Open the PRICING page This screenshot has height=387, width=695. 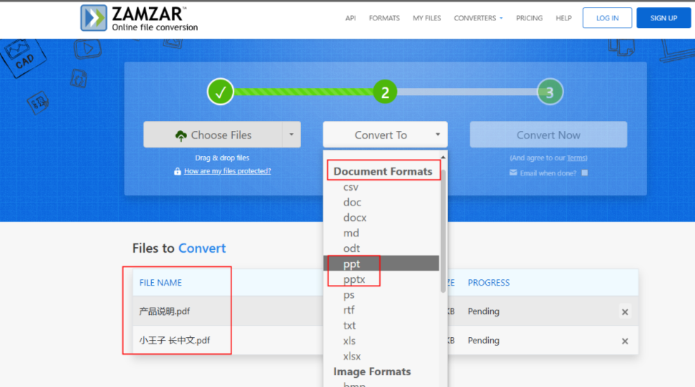(x=529, y=18)
